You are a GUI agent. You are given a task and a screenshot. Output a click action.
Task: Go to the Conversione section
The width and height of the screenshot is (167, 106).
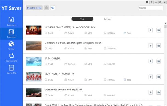pyautogui.click(x=11, y=58)
